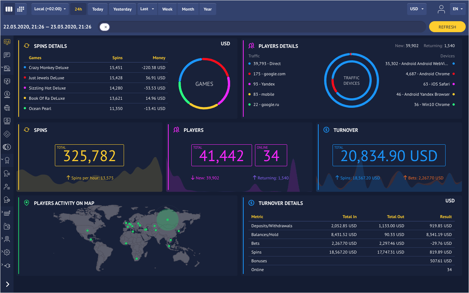Open the user profile icon

pos(441,9)
